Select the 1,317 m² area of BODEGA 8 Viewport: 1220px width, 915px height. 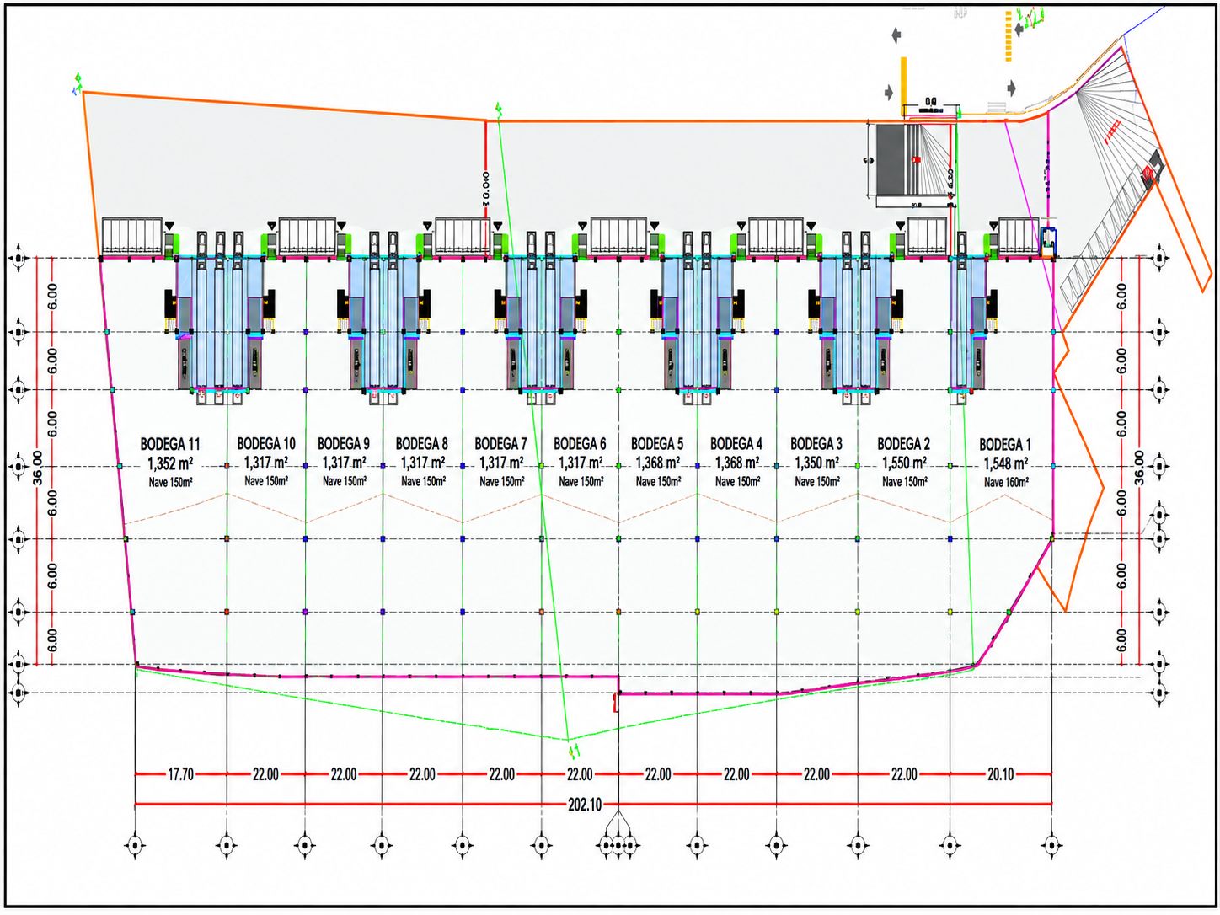tap(423, 463)
